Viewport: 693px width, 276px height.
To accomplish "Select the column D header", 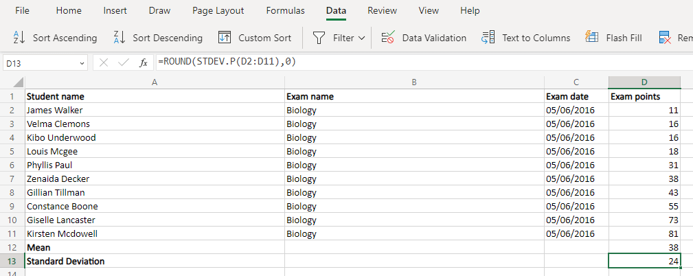I will (x=644, y=82).
